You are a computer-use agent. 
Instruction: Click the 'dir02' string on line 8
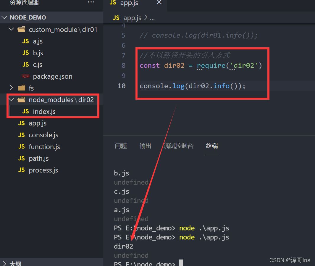pyautogui.click(x=244, y=65)
